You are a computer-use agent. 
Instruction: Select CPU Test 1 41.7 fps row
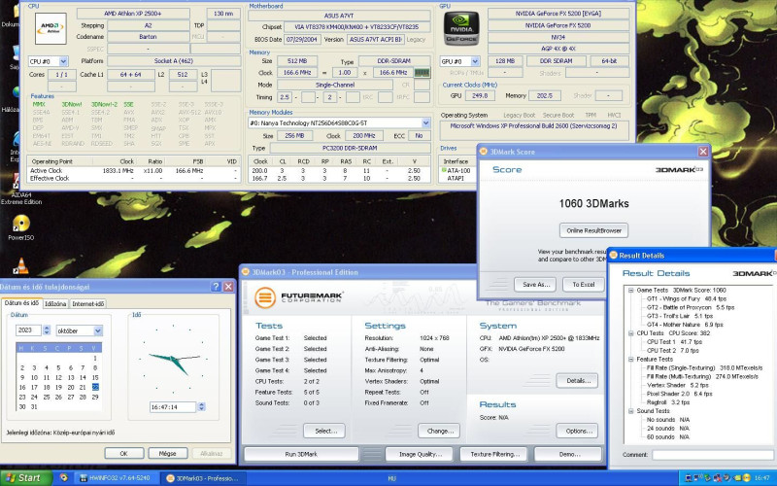(674, 342)
